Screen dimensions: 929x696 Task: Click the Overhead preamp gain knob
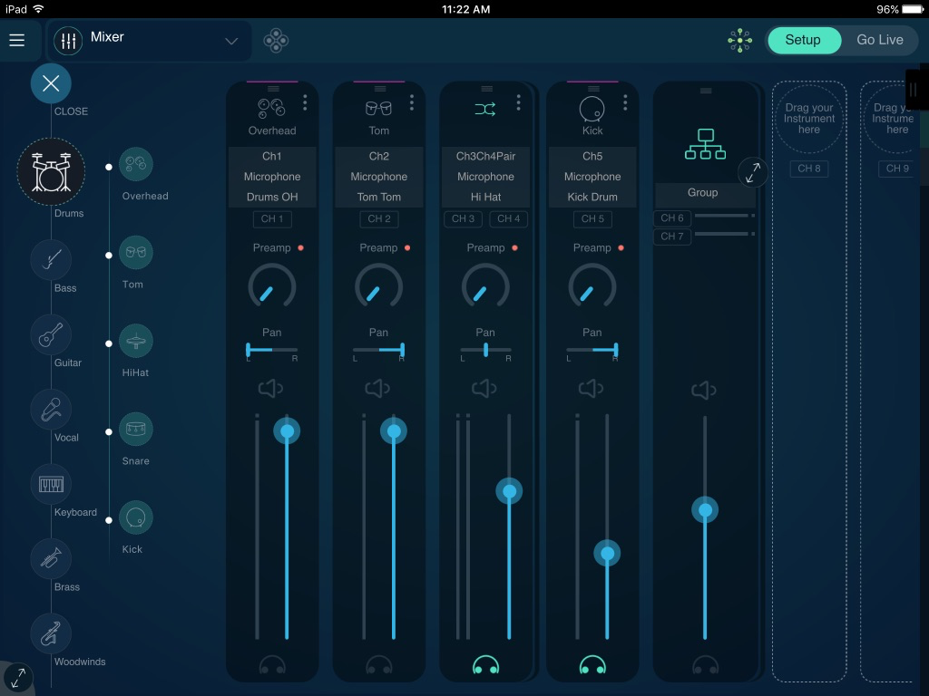pyautogui.click(x=272, y=286)
